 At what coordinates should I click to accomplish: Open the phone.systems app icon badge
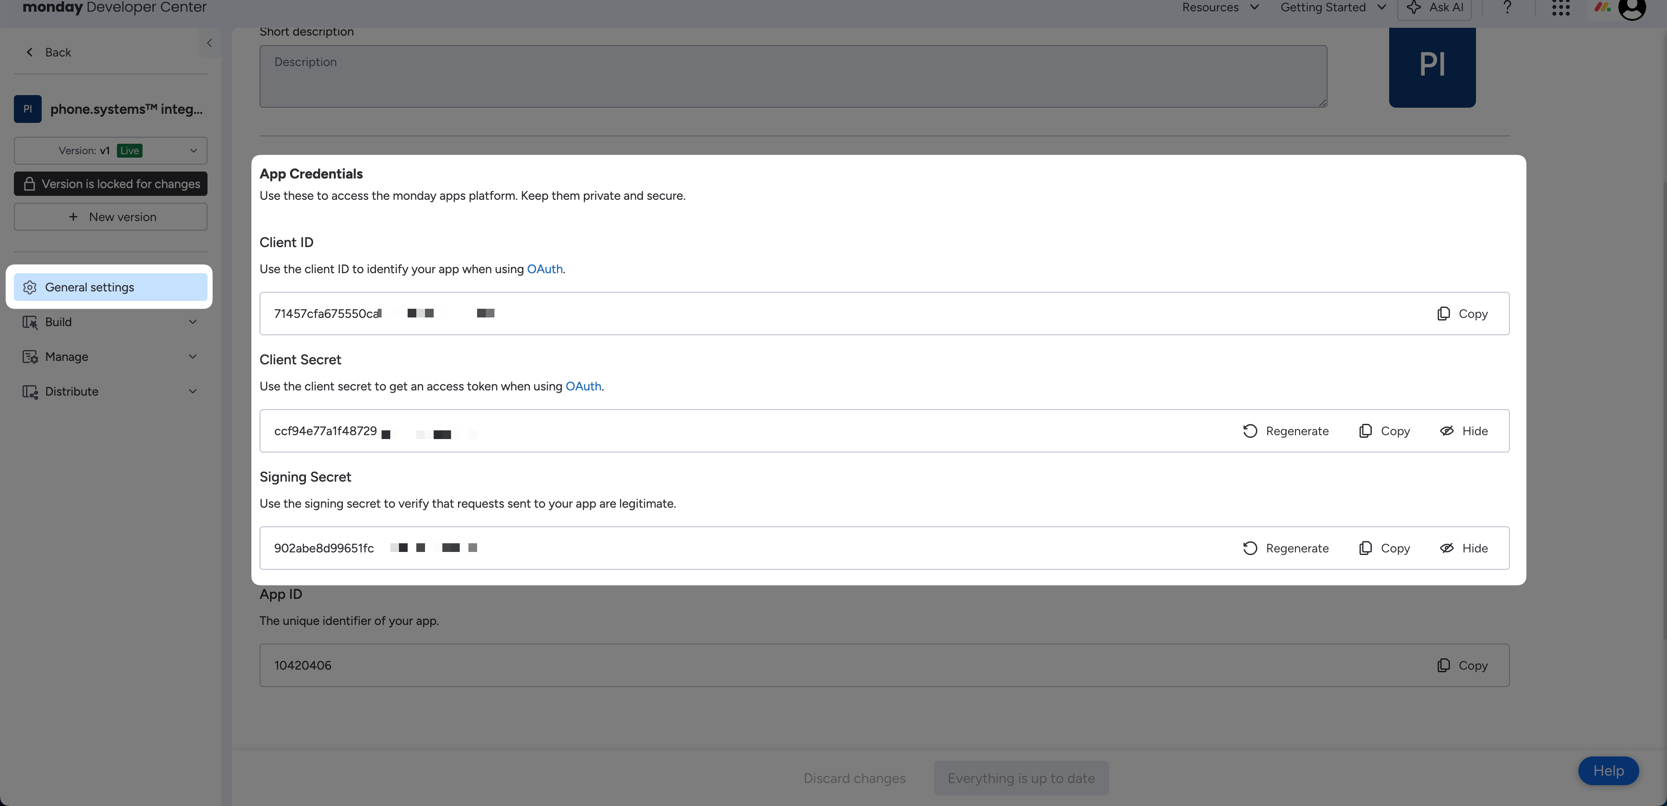(x=28, y=109)
